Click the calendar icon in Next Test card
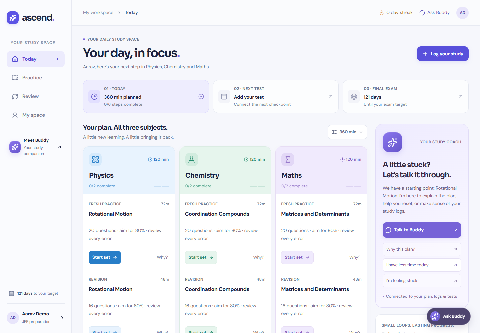 click(x=224, y=97)
